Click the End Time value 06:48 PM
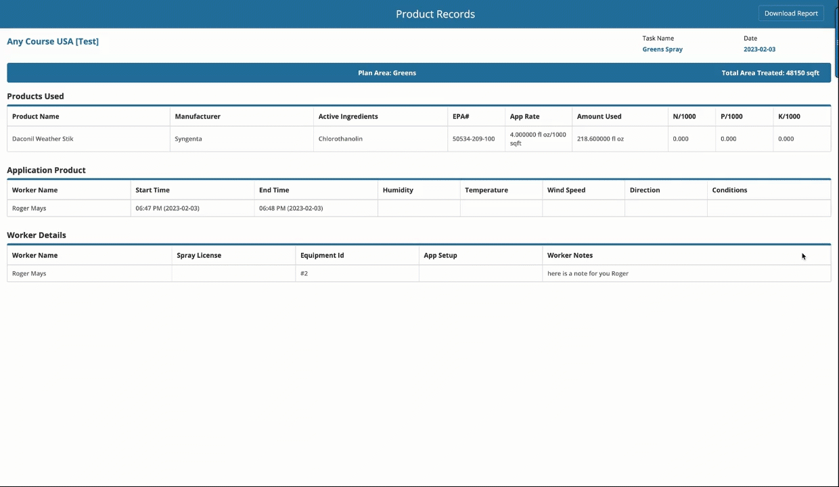839x487 pixels. [x=291, y=208]
